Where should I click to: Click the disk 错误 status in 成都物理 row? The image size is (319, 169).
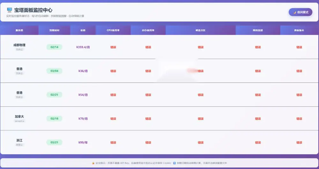tap(201, 47)
